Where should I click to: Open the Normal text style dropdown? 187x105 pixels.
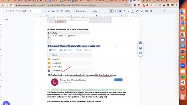click(82, 11)
